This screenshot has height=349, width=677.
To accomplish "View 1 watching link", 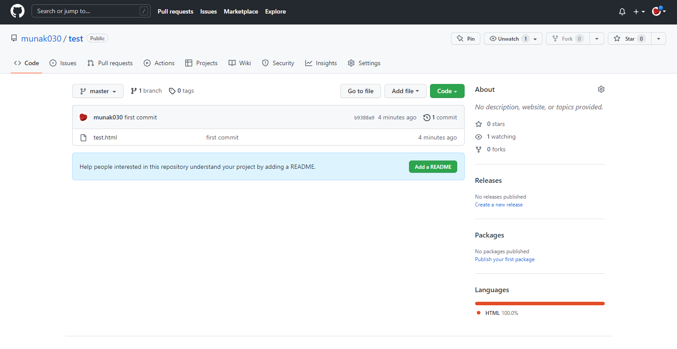I will (496, 136).
